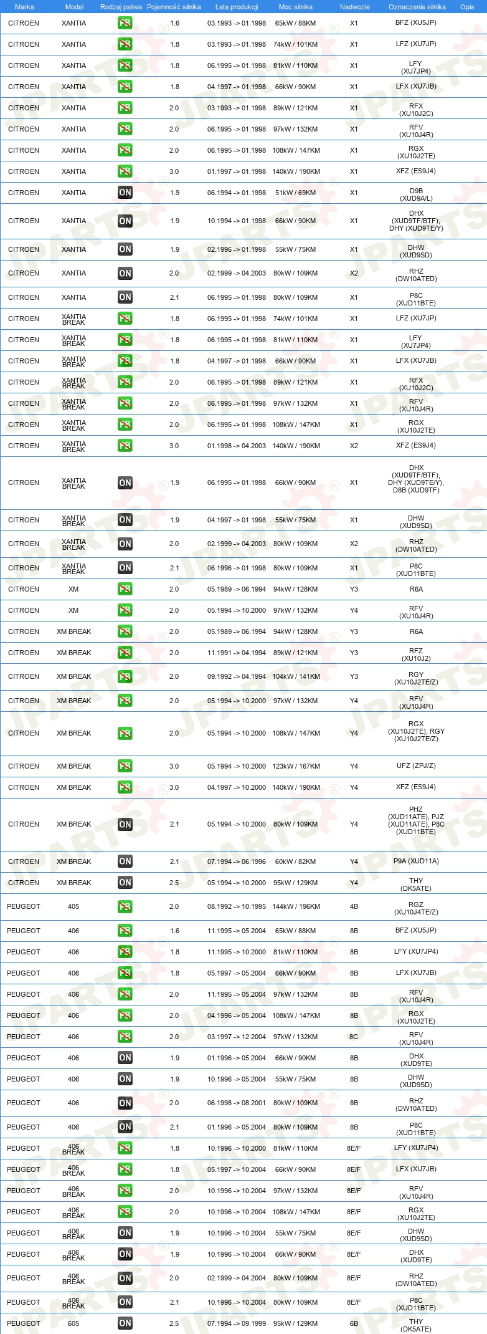
Task: Click the Pojemność silnika column header
Action: point(174,7)
